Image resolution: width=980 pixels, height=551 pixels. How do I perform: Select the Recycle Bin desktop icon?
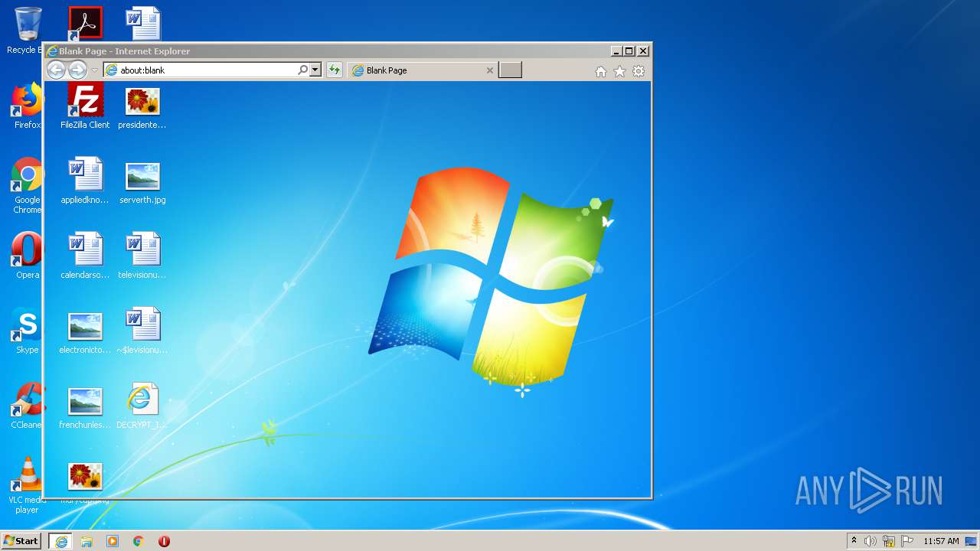pos(26,31)
